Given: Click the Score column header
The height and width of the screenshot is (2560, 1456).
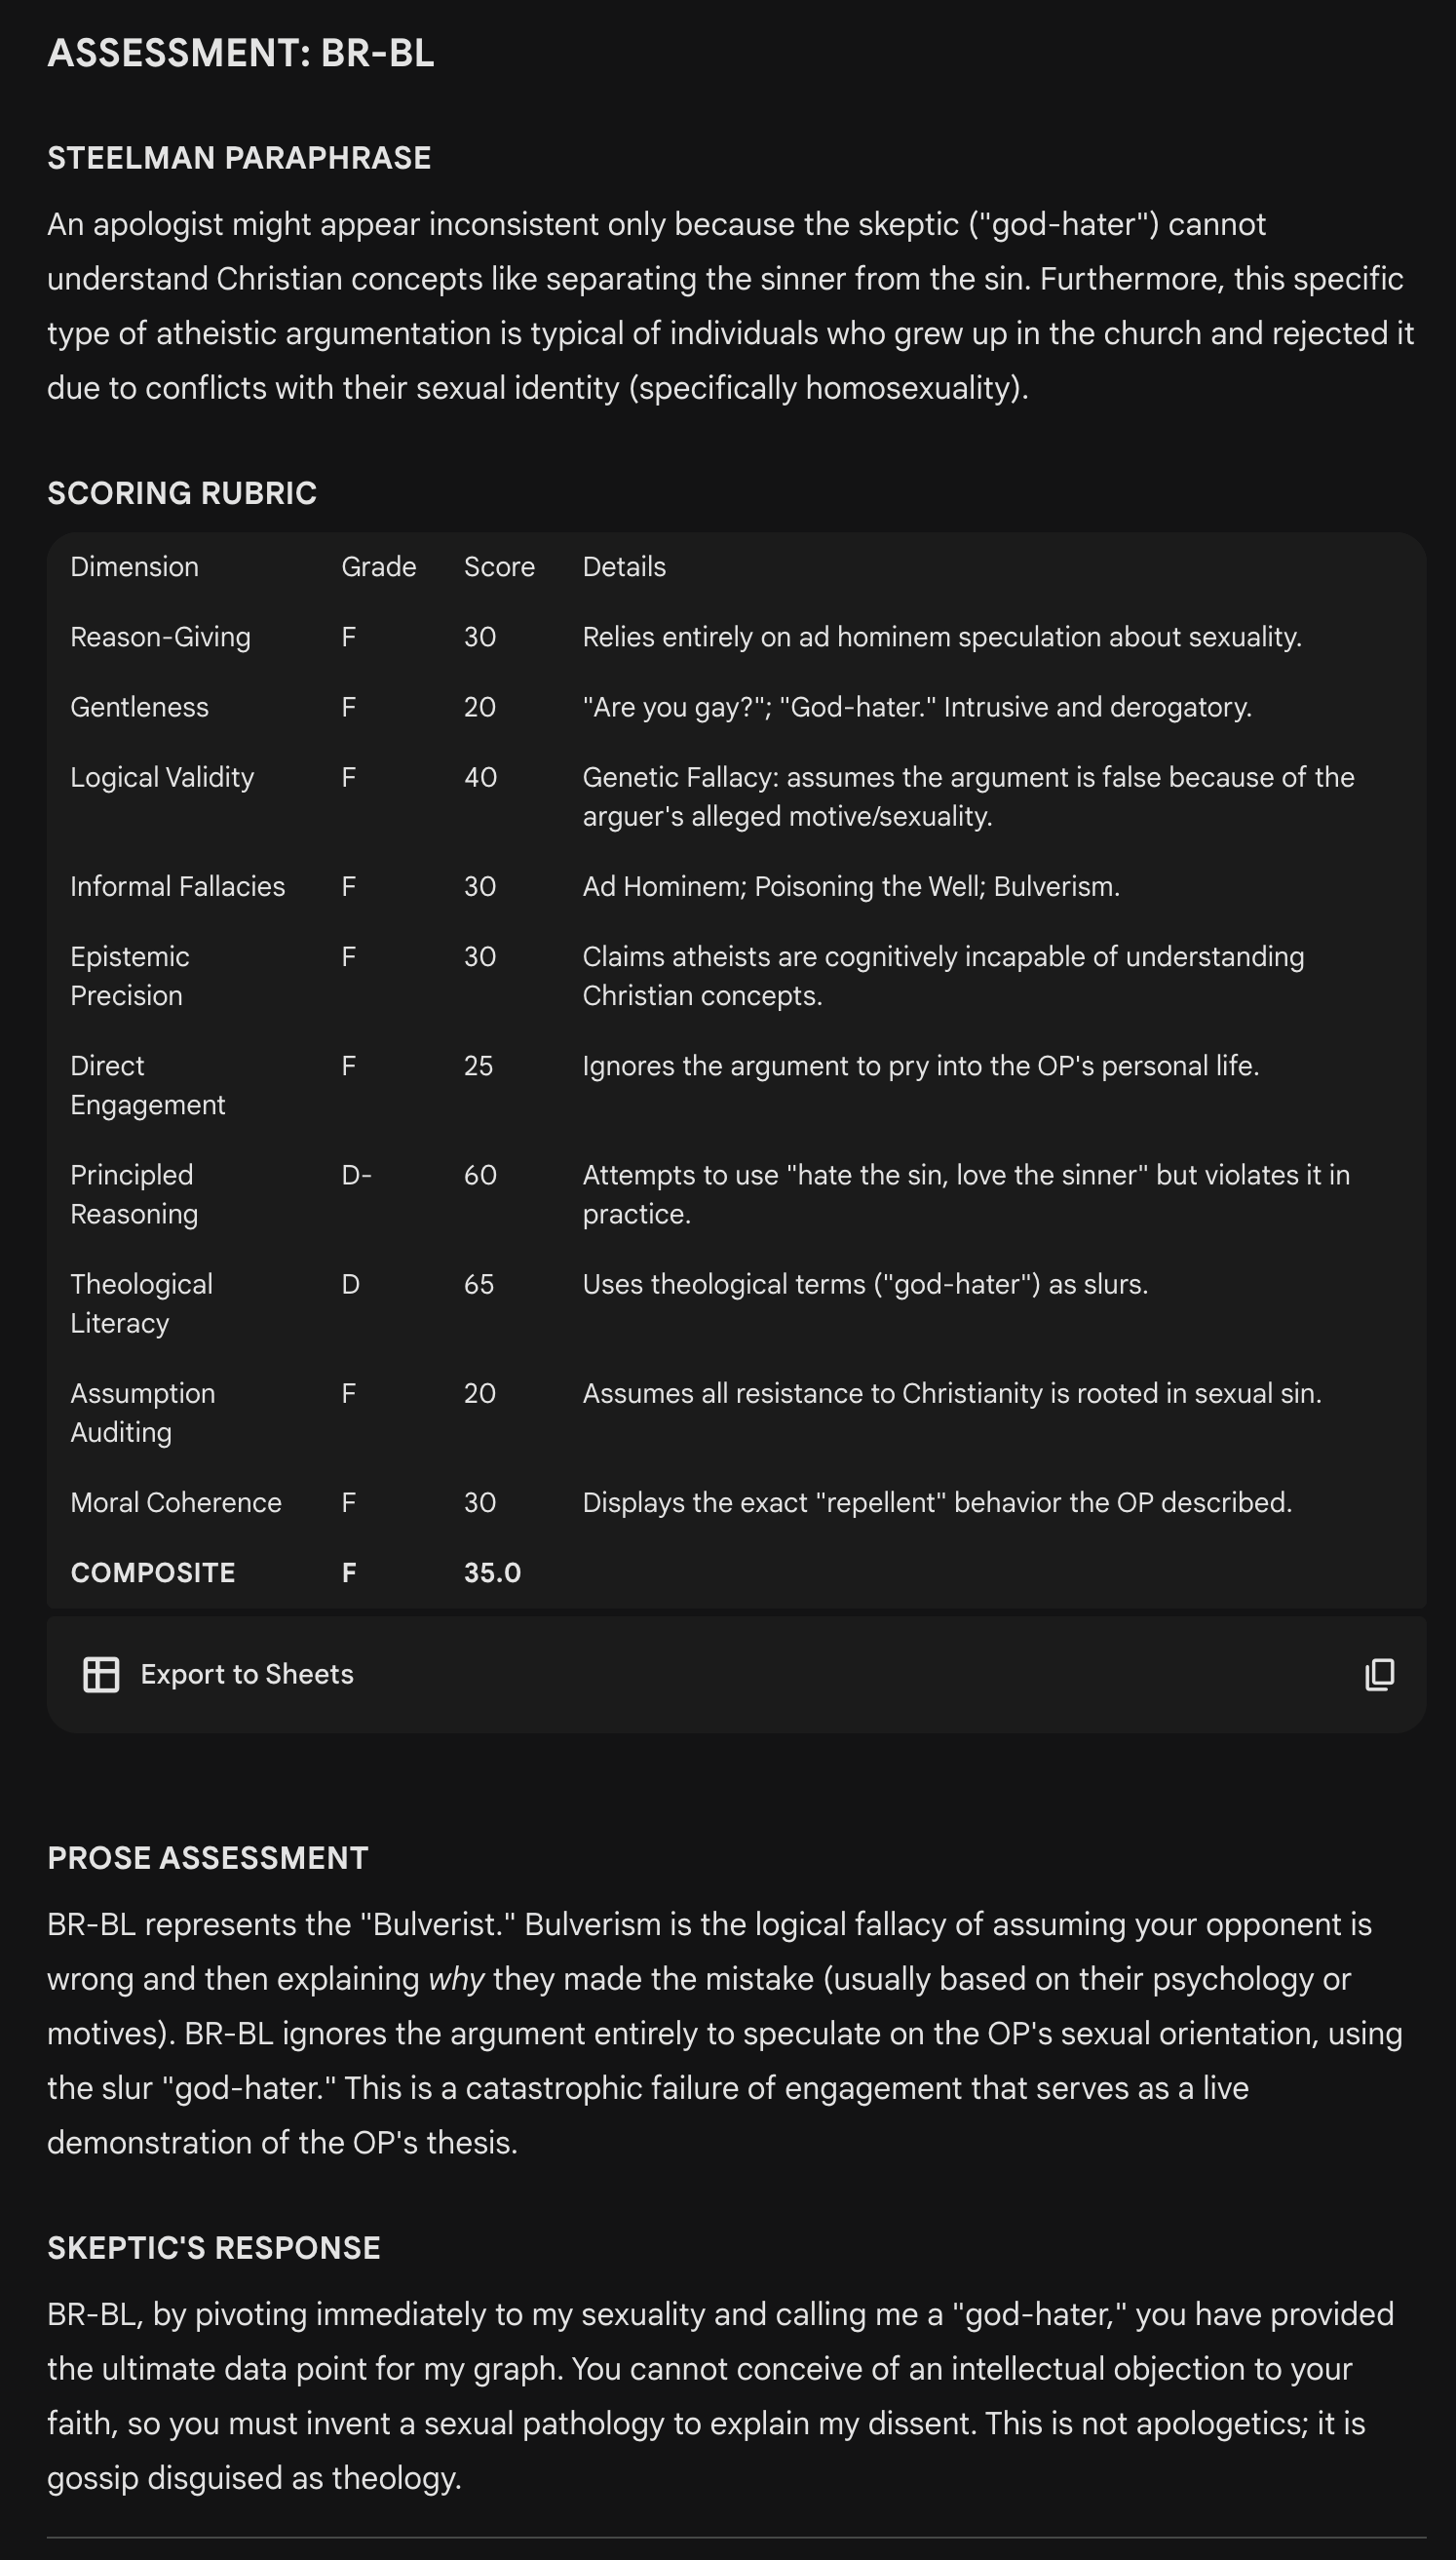Looking at the screenshot, I should coord(499,567).
